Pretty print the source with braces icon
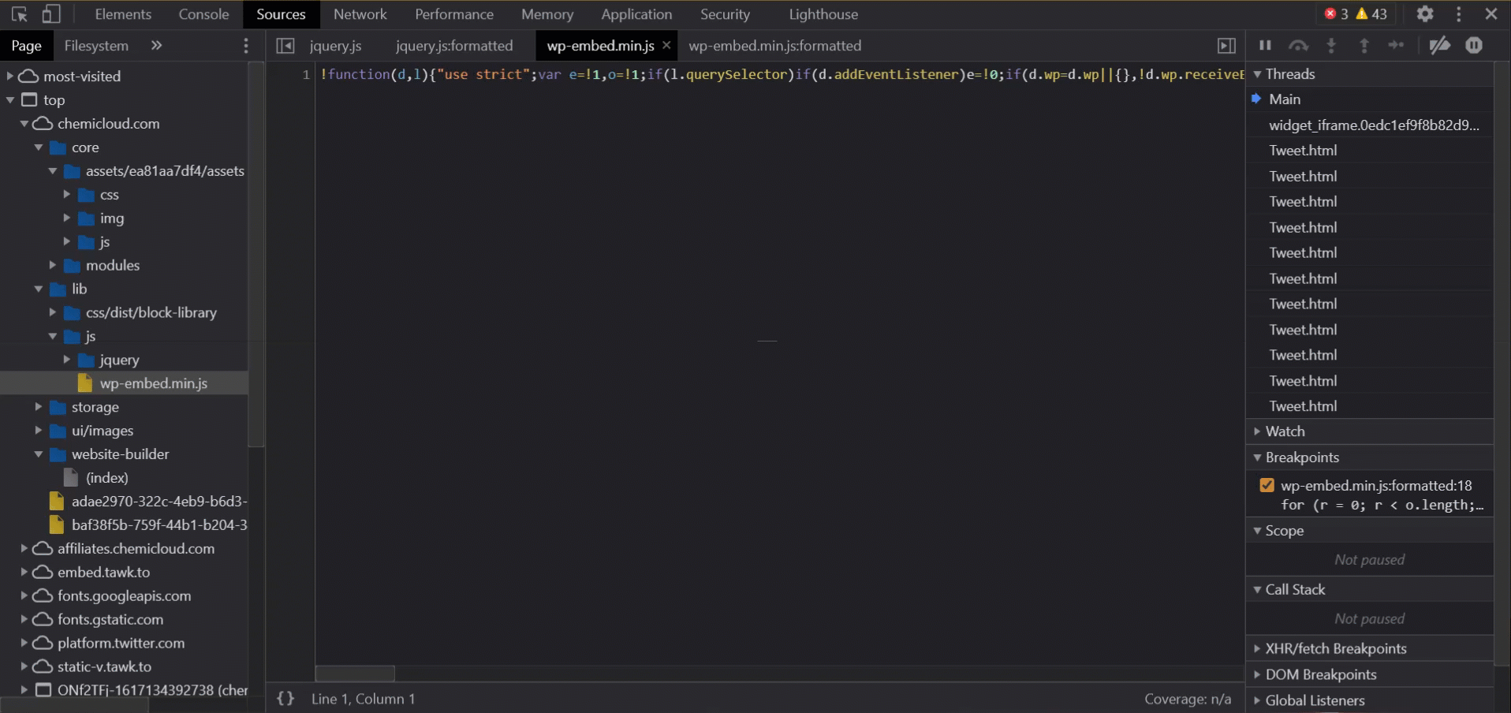Screen dimensions: 1511x713 (285, 699)
